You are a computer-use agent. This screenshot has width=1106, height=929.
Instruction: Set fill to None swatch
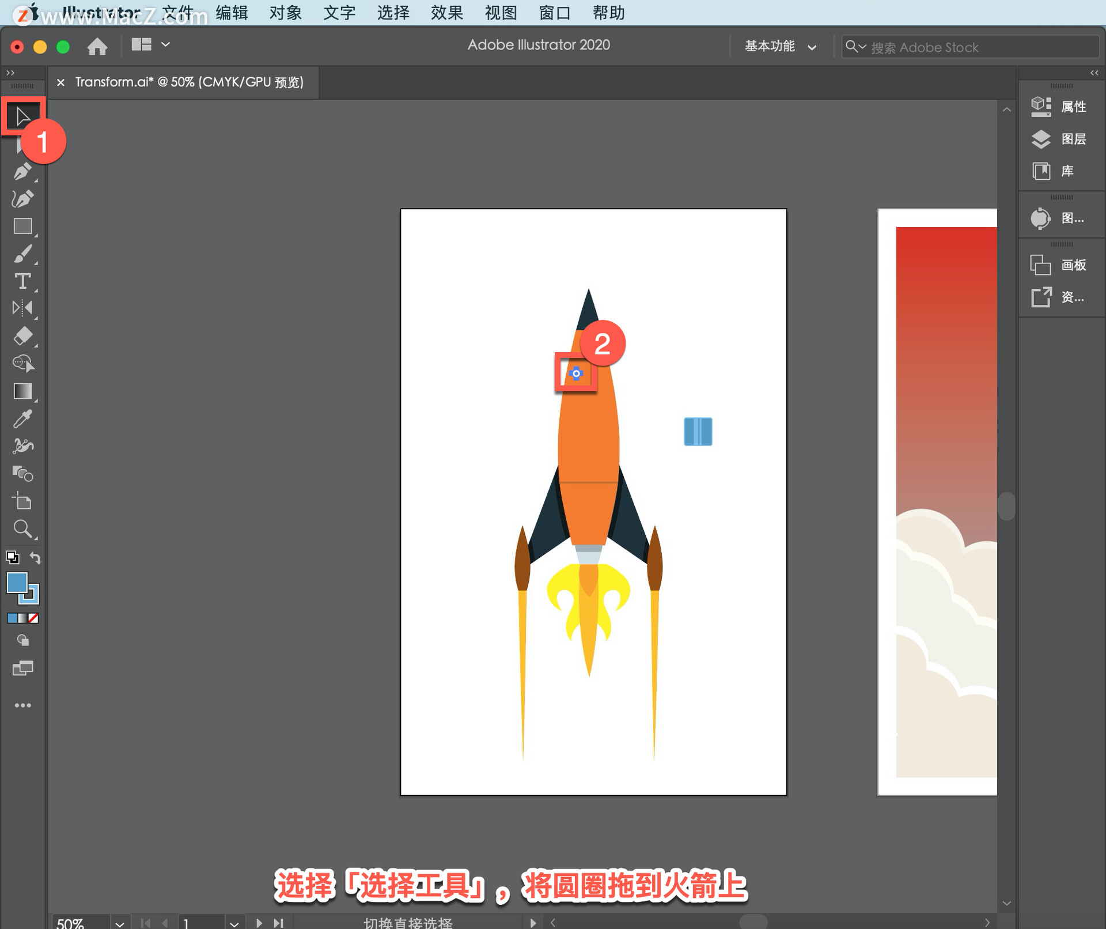coord(33,618)
